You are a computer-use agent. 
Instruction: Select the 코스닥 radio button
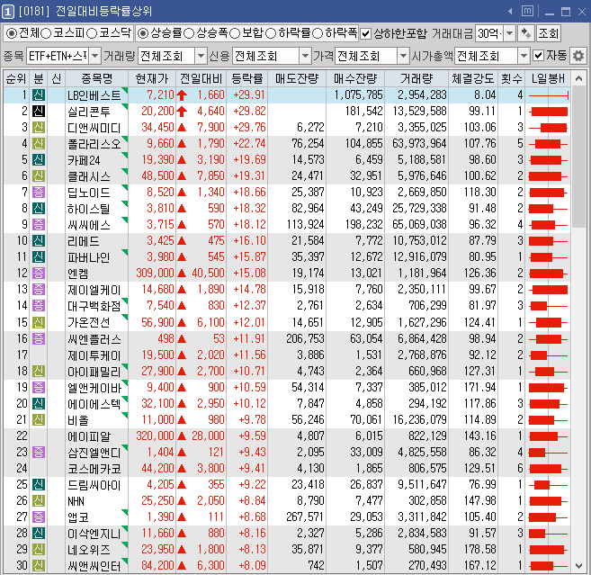(92, 33)
